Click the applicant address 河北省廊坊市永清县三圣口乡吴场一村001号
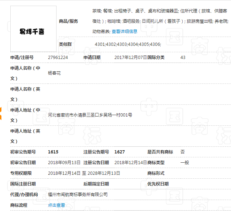 pos(90,115)
